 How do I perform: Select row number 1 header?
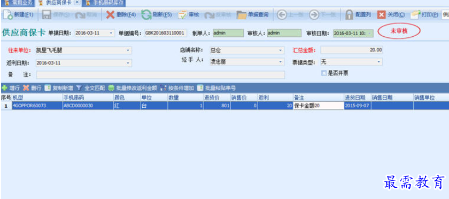(x=6, y=106)
